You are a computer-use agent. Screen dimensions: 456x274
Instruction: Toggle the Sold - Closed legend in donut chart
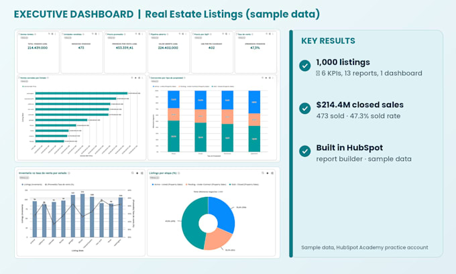[x=244, y=184]
